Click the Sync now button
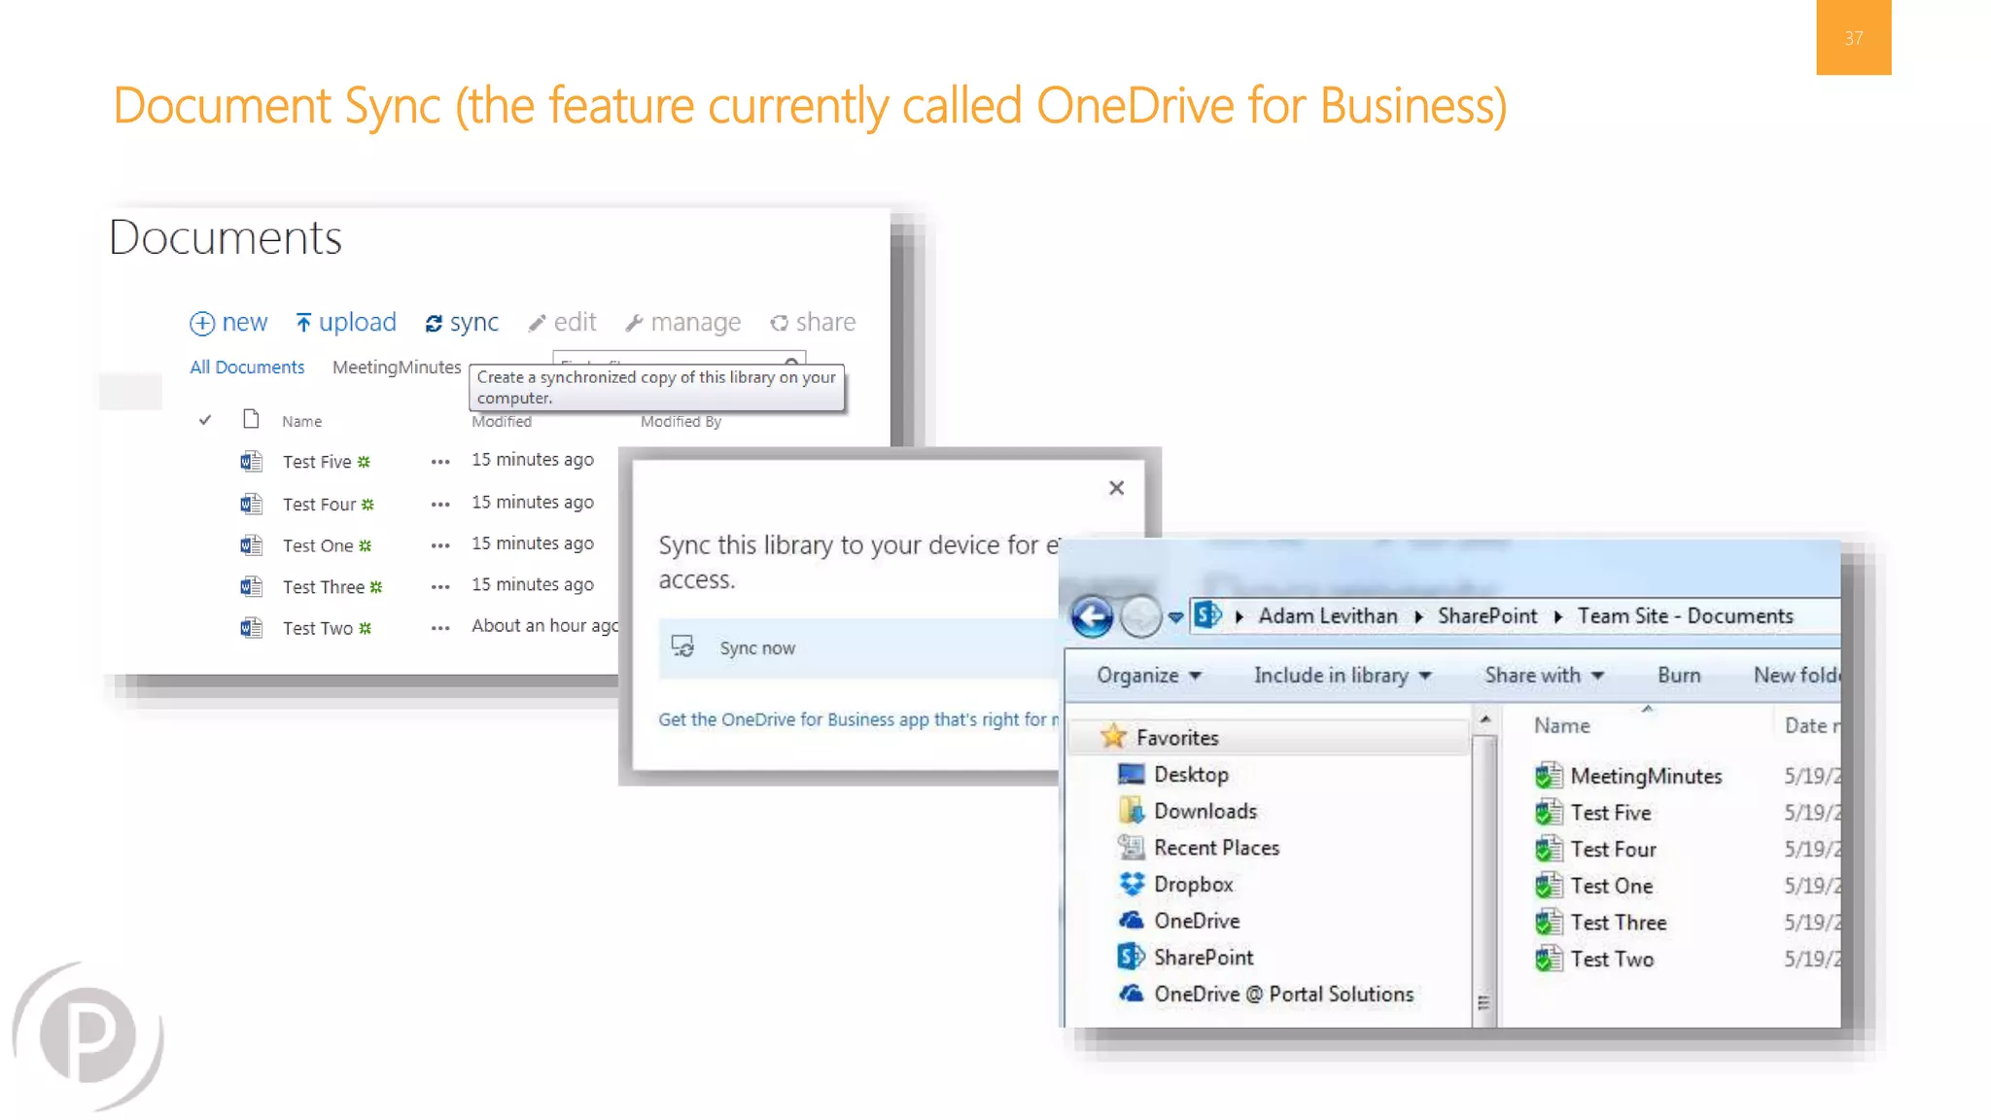 (857, 647)
